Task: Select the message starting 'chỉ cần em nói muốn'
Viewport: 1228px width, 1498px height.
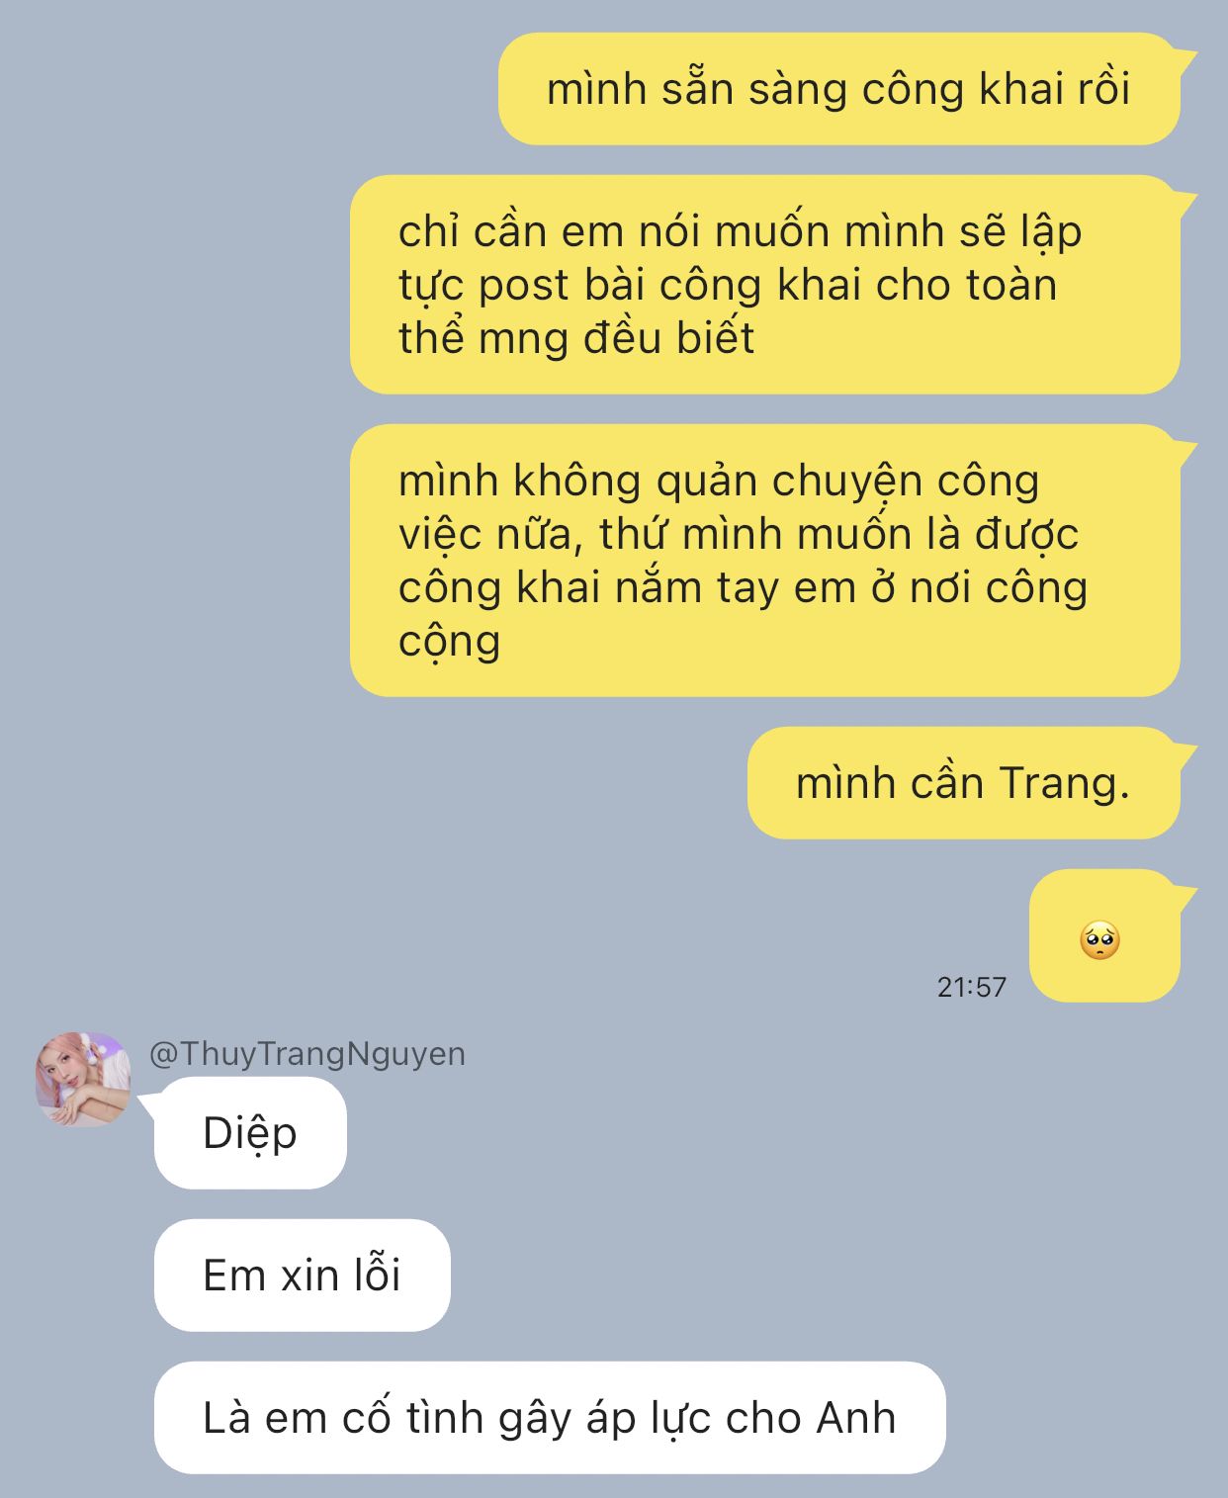Action: point(765,285)
